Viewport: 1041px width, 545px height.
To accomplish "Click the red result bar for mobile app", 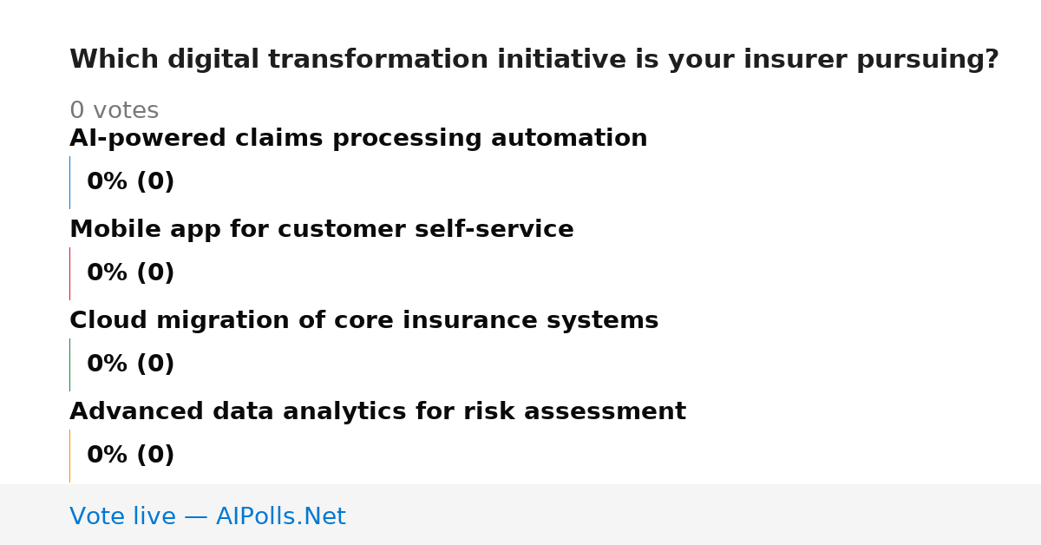I will [69, 273].
